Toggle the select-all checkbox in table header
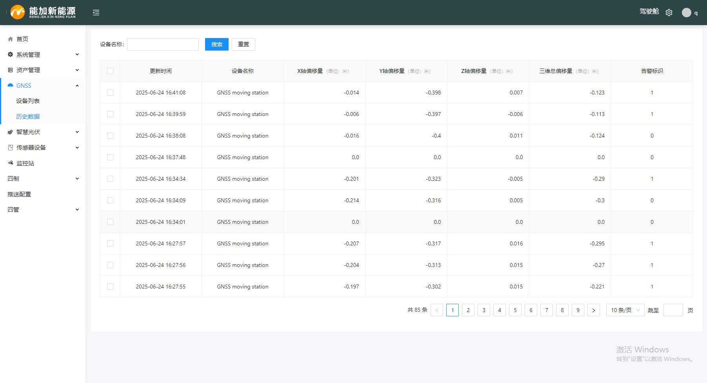Viewport: 707px width, 383px height. pyautogui.click(x=110, y=71)
